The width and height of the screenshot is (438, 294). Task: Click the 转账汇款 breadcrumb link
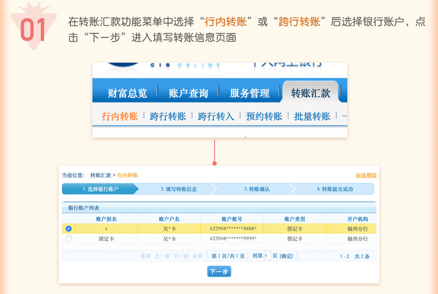tap(101, 175)
